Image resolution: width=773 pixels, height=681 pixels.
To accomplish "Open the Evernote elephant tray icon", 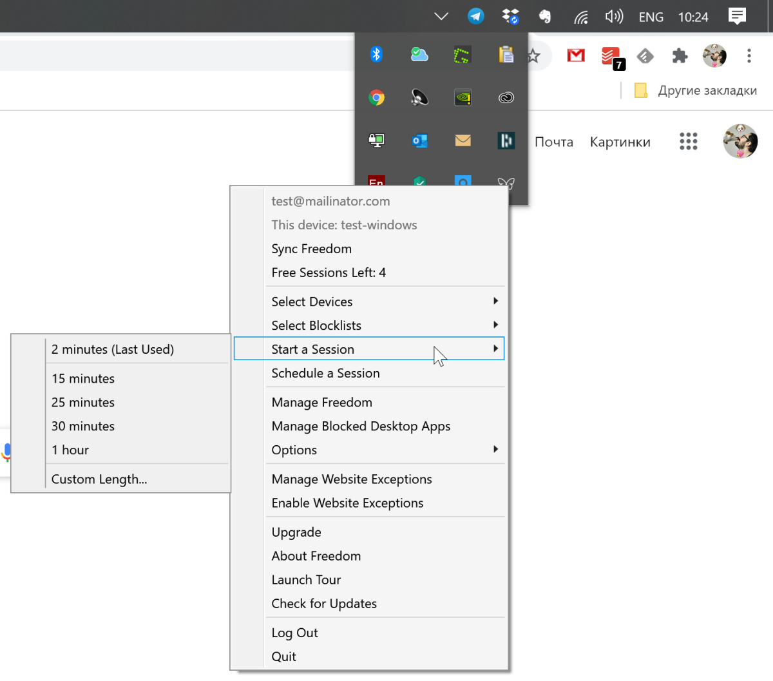I will coord(545,17).
